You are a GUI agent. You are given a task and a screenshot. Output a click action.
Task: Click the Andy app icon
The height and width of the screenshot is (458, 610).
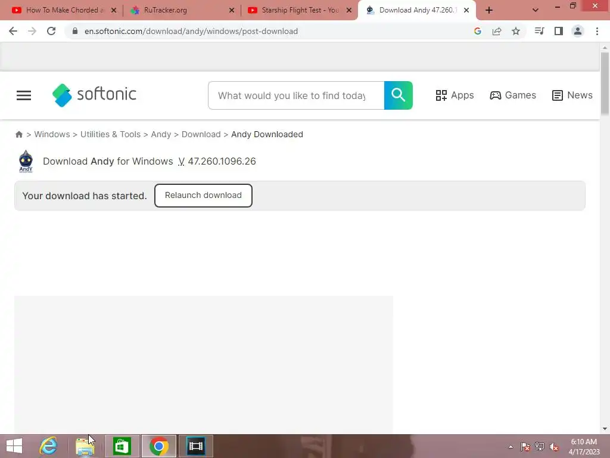26,161
